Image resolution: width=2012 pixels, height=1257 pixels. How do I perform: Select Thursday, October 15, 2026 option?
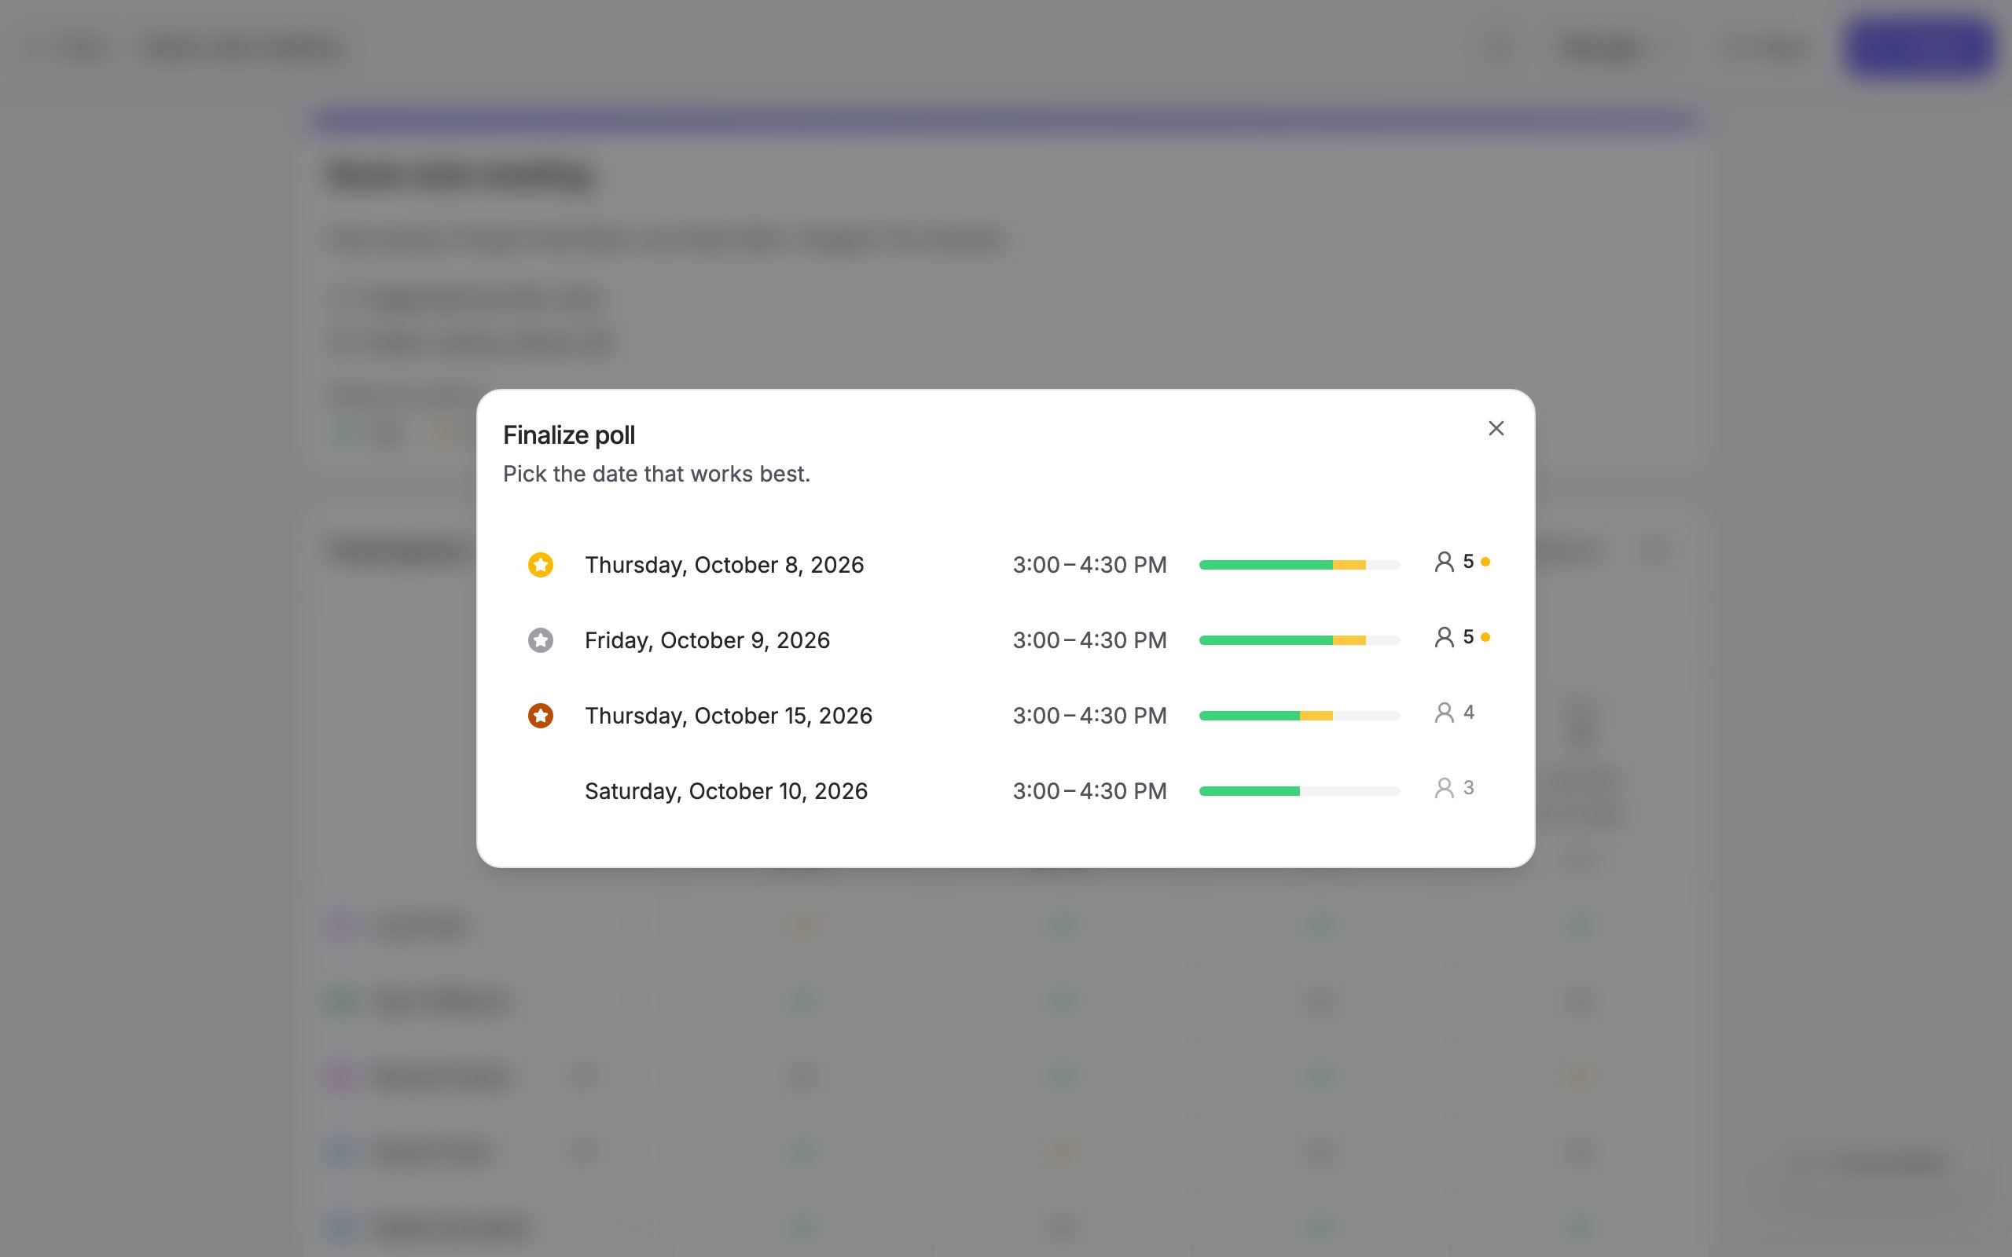[x=1005, y=716]
